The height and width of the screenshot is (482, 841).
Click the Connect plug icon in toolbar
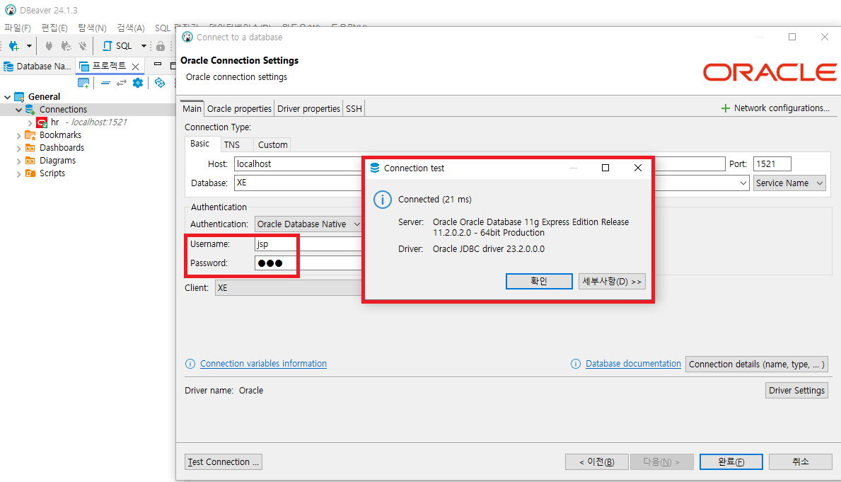coord(49,46)
